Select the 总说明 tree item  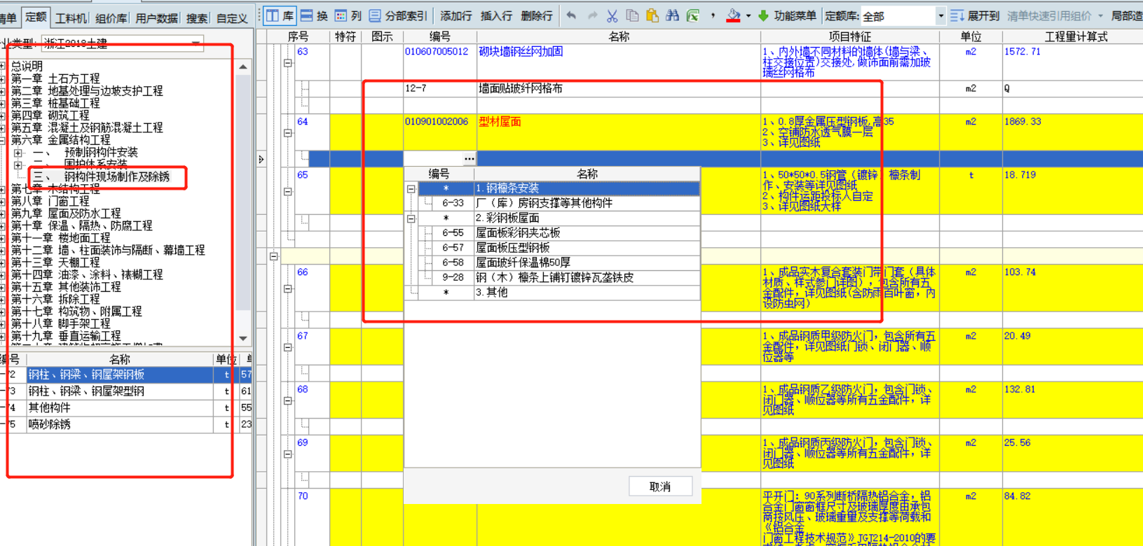27,66
